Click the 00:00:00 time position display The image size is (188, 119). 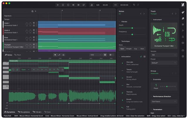point(124,5)
